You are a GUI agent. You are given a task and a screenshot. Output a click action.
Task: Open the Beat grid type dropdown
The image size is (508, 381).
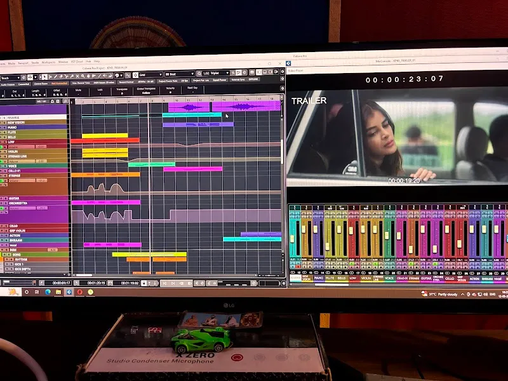[x=180, y=74]
